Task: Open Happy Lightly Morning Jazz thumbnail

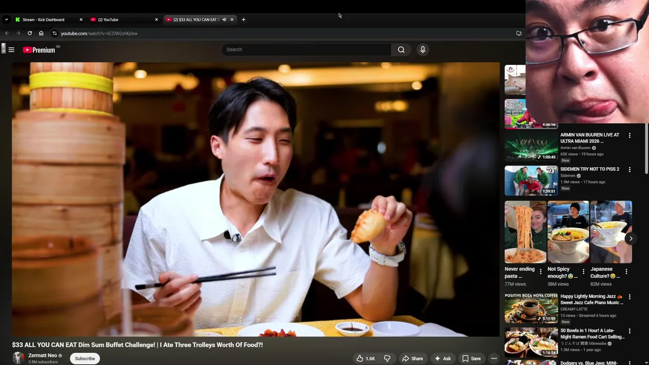Action: pyautogui.click(x=531, y=308)
